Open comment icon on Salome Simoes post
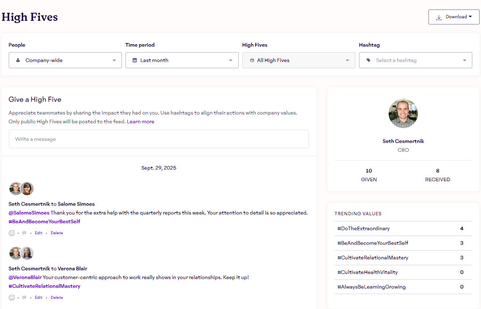The width and height of the screenshot is (481, 309). click(24, 233)
